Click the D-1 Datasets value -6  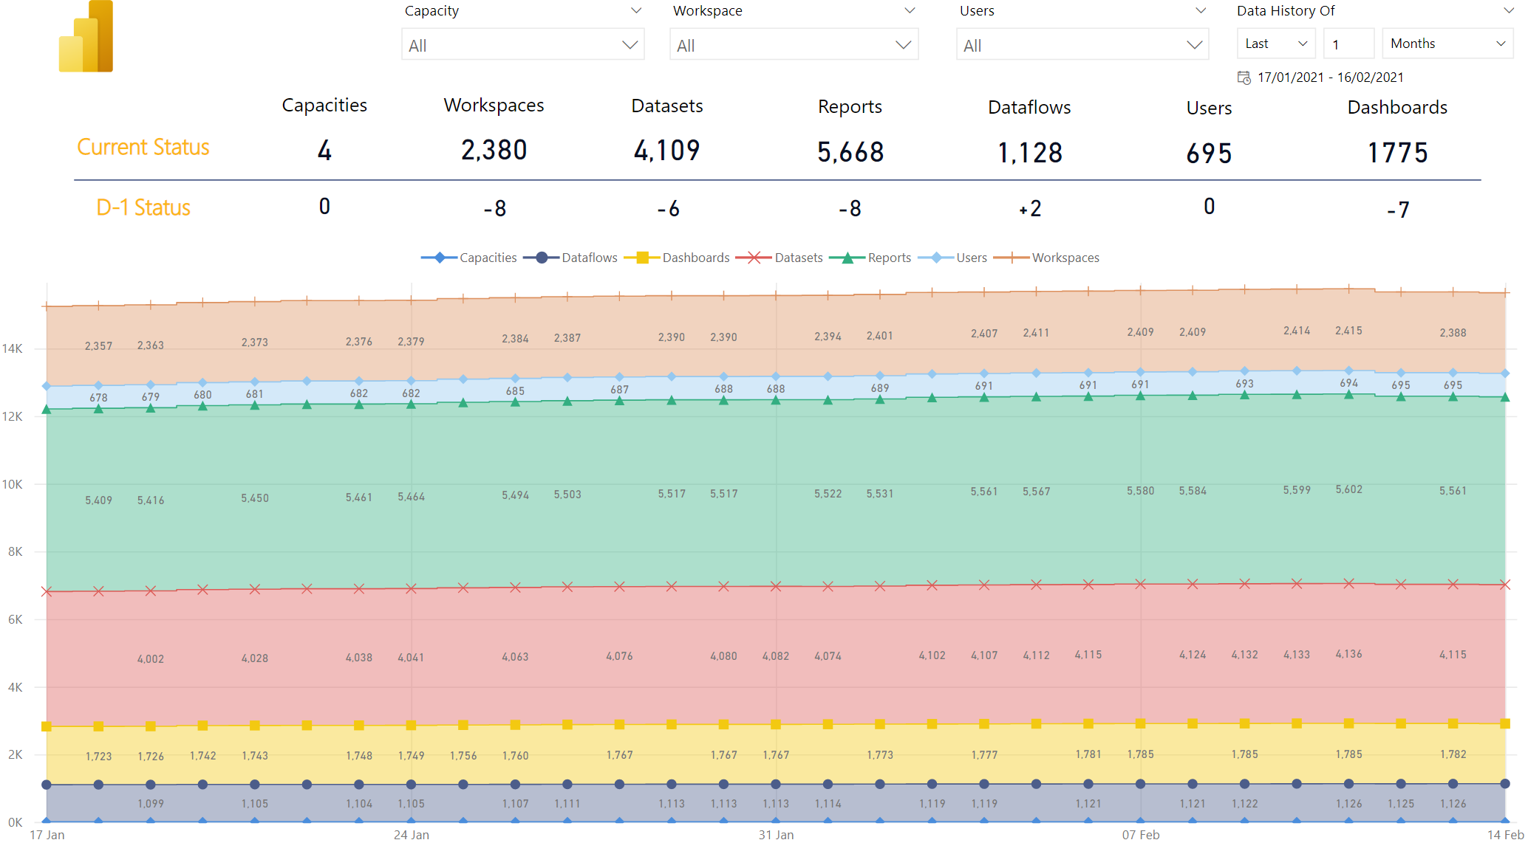[668, 209]
